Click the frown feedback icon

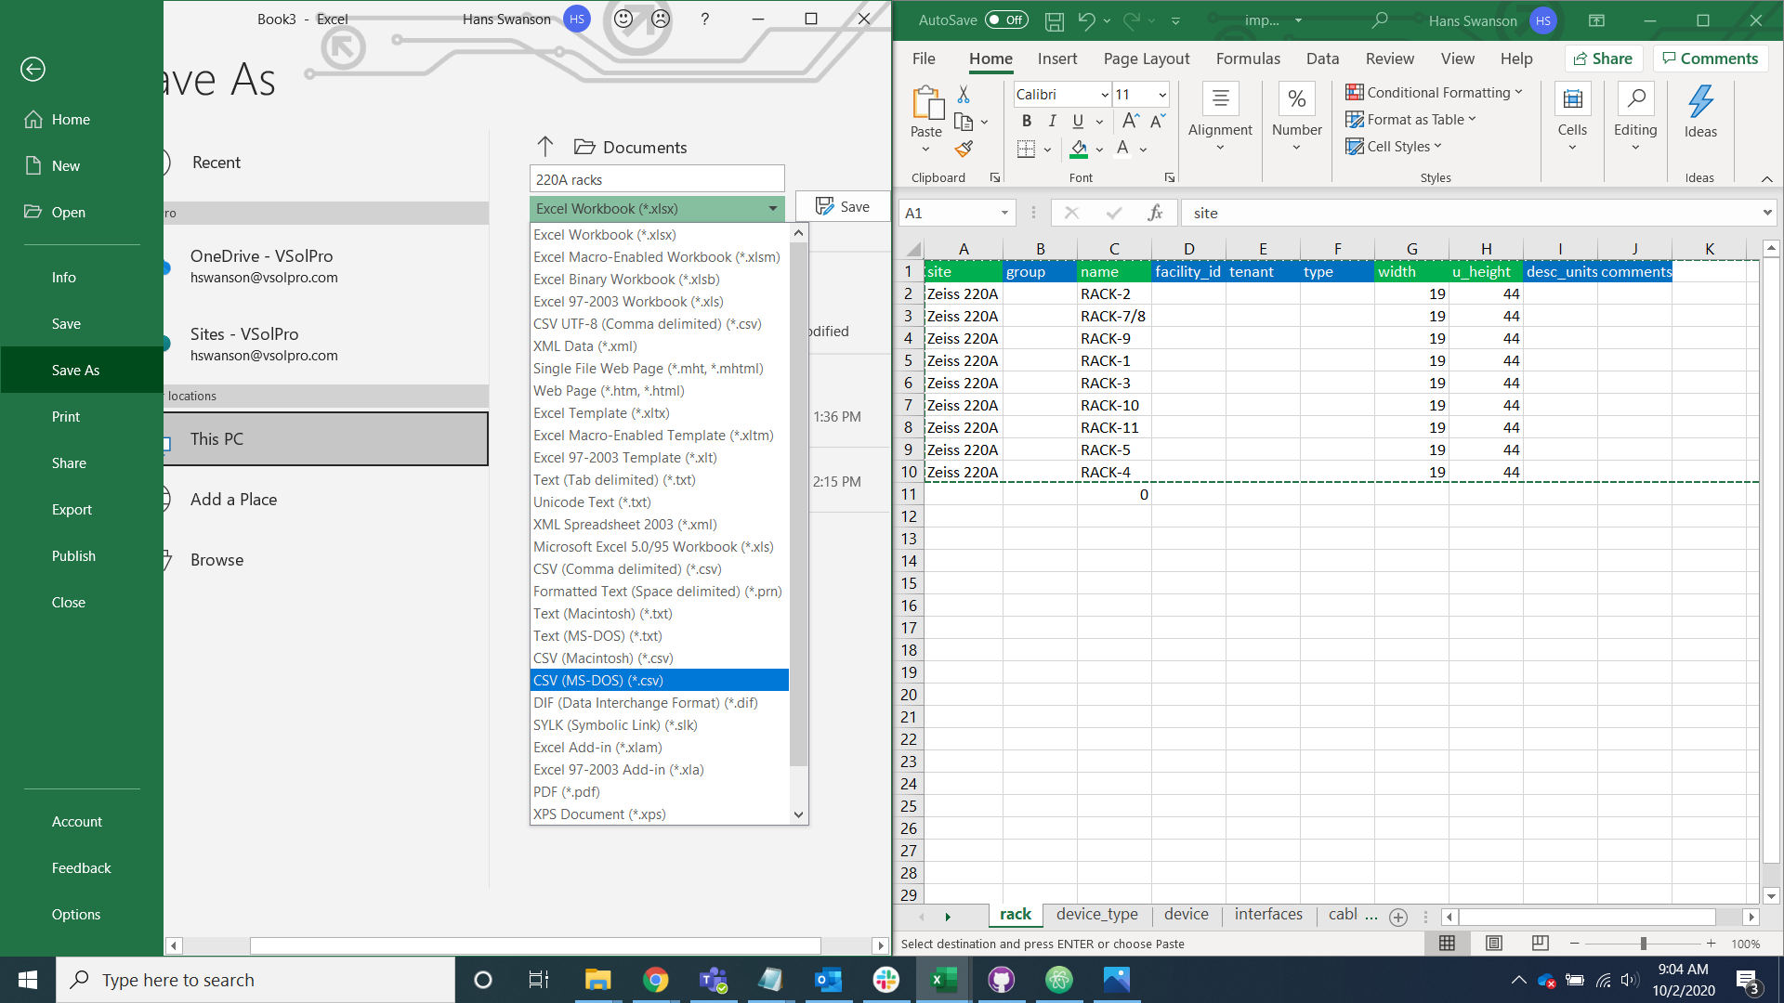(x=661, y=19)
